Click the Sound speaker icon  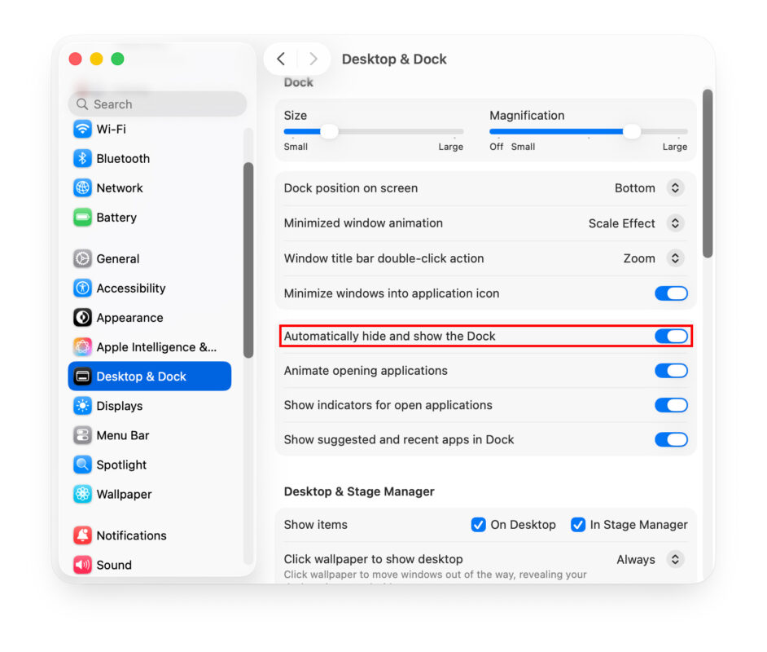82,565
